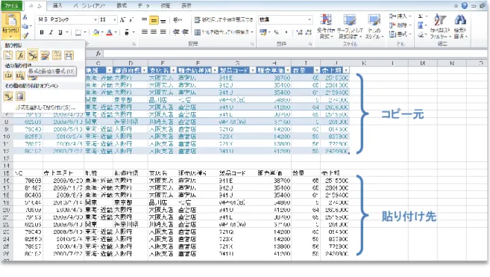Click the AutoSum sigma icon
490x277 pixels.
(421, 16)
